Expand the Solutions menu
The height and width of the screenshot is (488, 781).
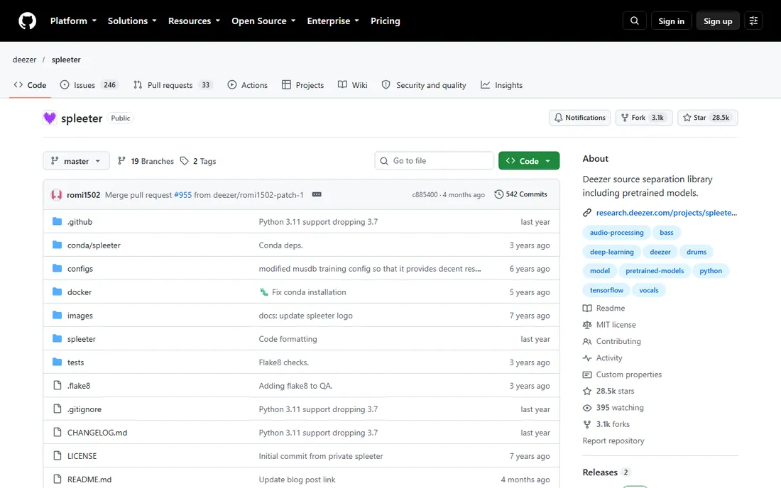click(x=132, y=21)
